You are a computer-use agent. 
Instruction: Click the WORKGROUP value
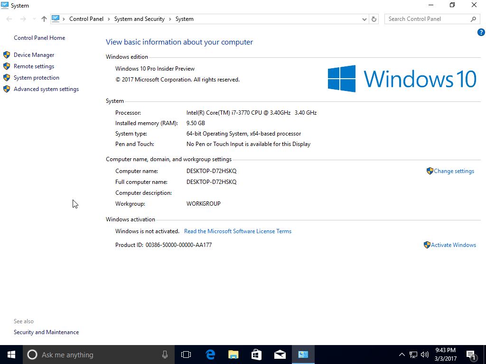(x=203, y=204)
